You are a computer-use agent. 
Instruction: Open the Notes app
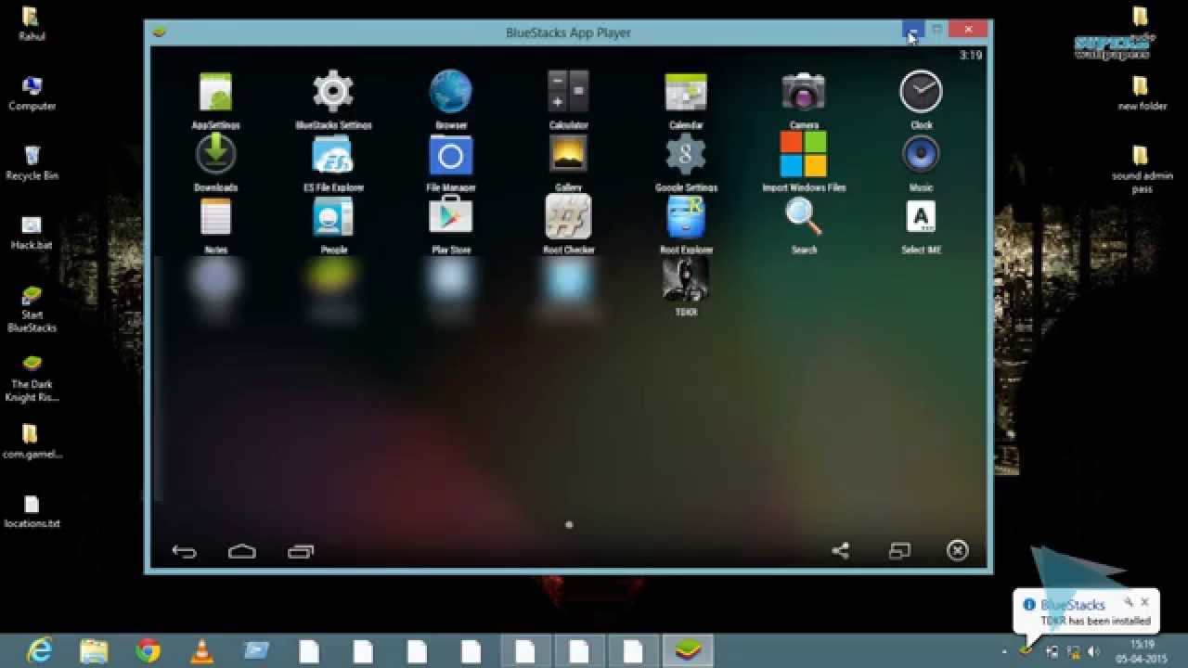tap(215, 217)
